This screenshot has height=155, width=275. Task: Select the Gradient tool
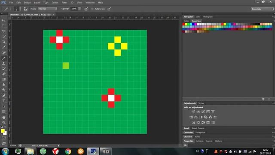4,79
